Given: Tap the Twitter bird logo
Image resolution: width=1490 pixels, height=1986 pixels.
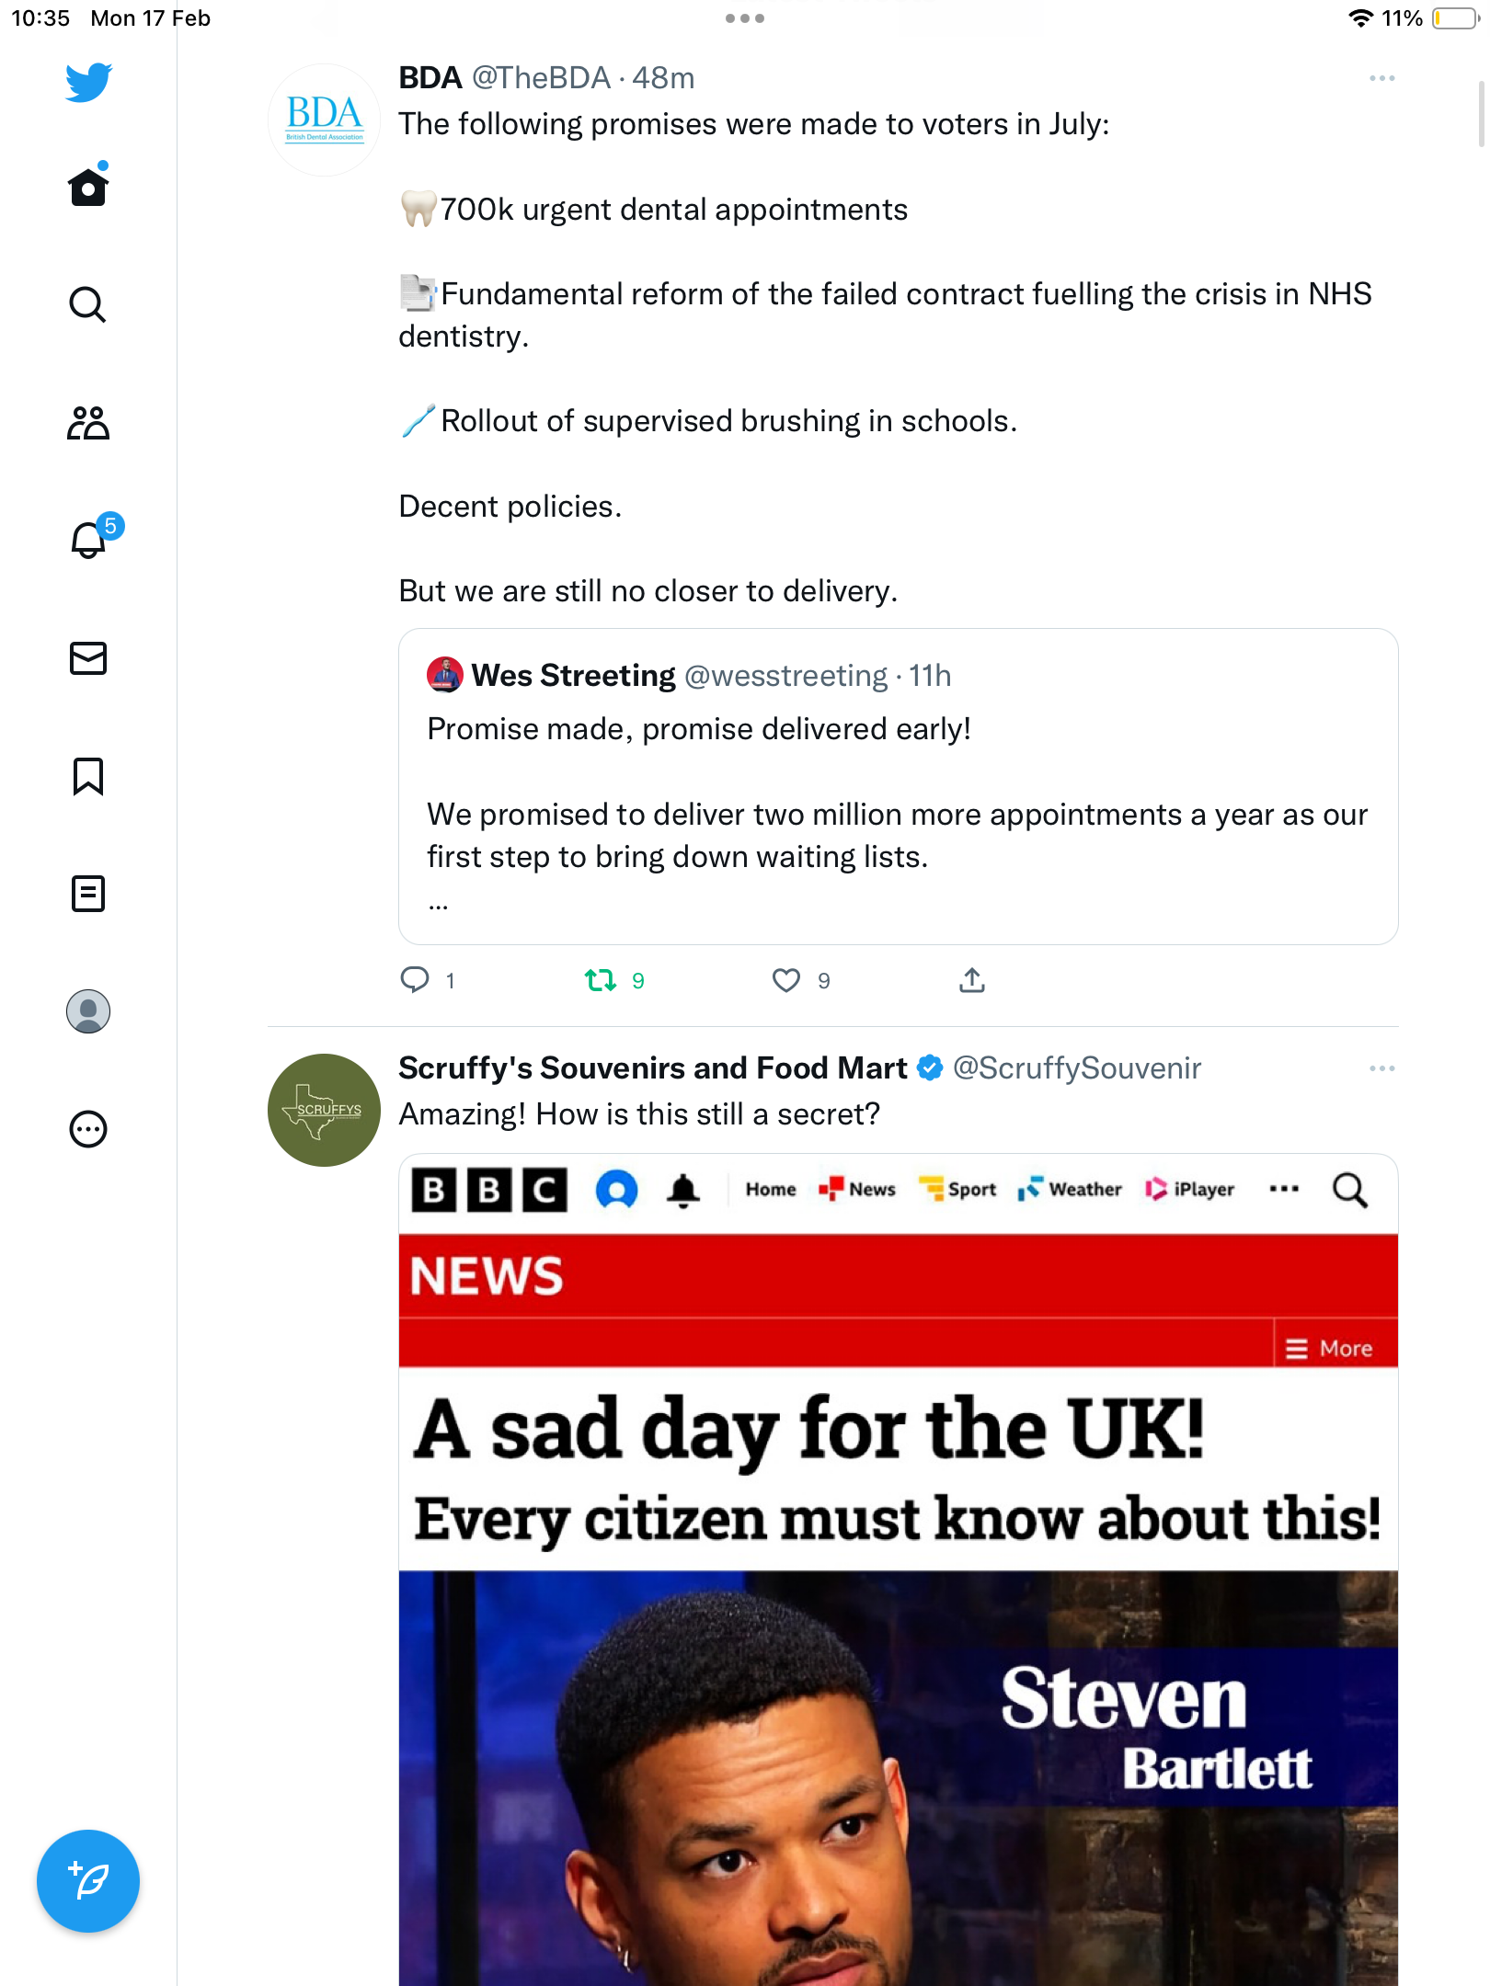Looking at the screenshot, I should 88,82.
